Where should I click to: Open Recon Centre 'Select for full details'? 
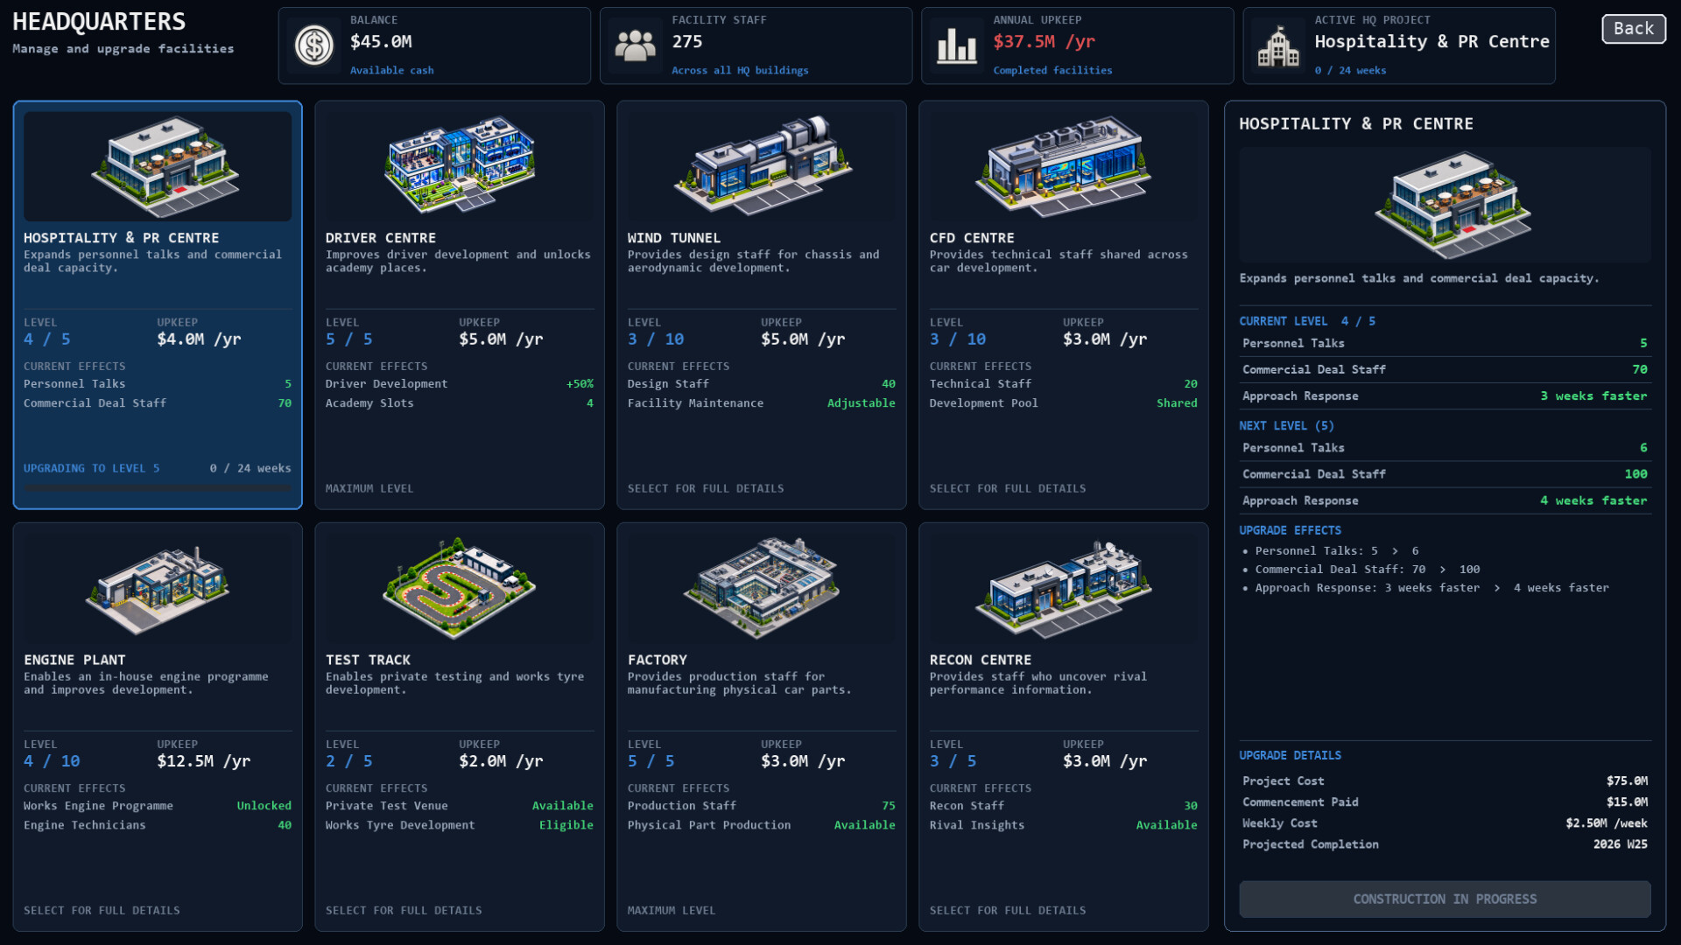1008,911
